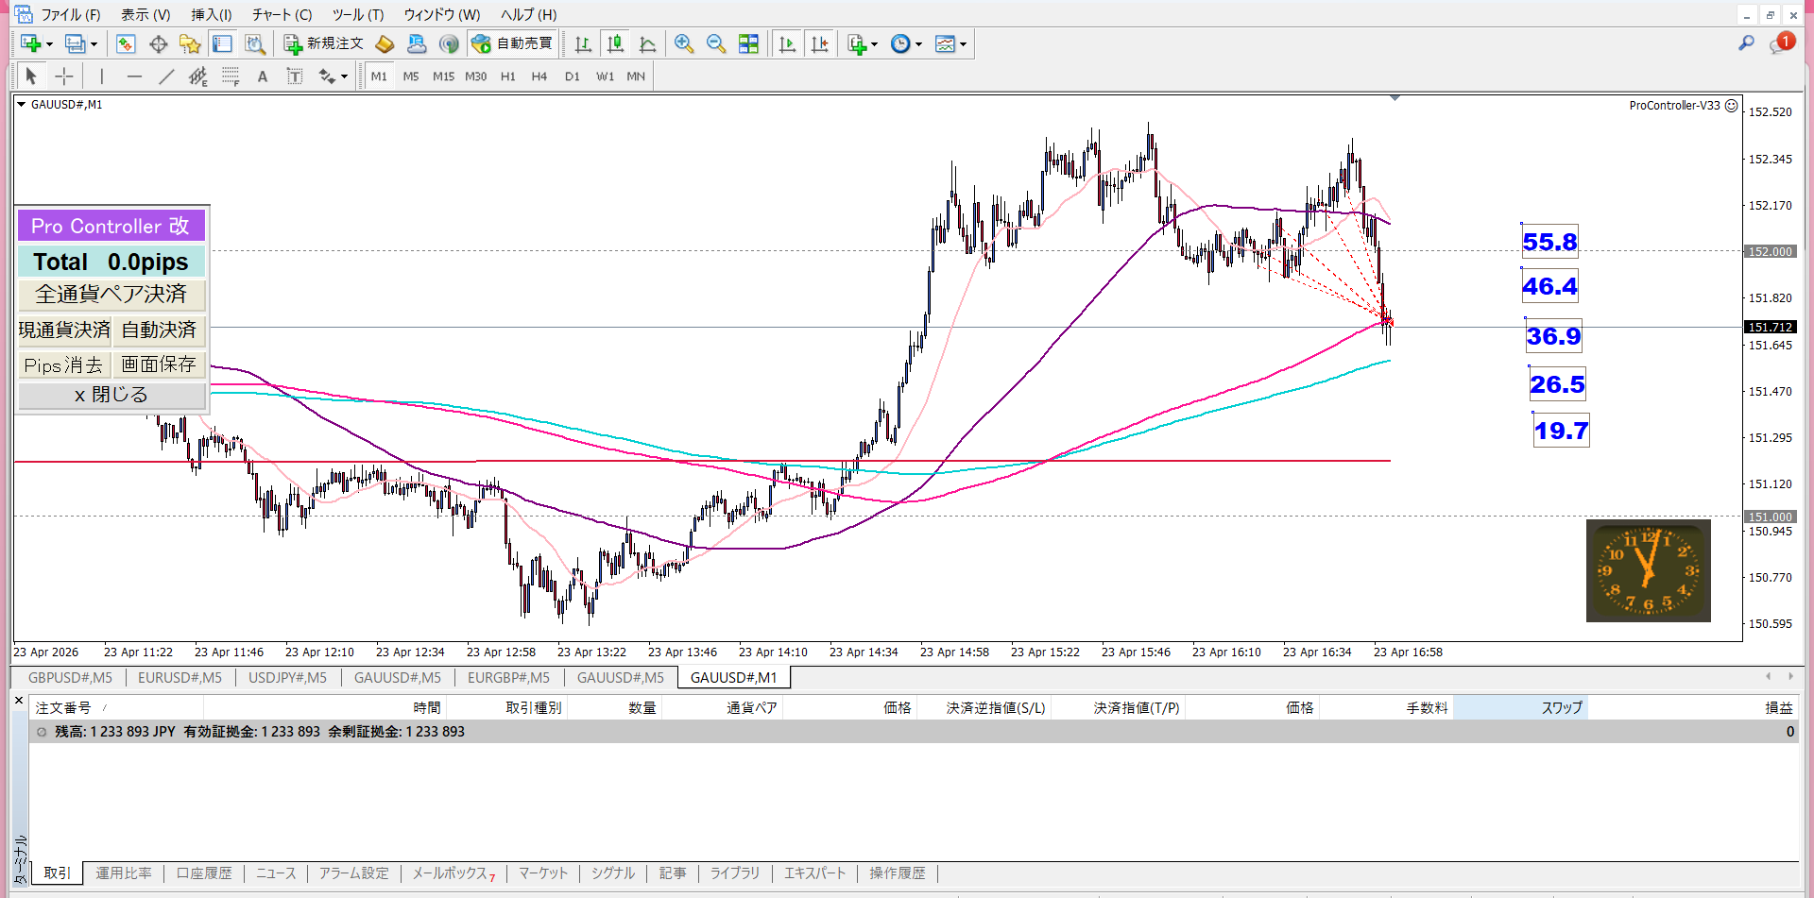1814x898 pixels.
Task: Click the 画面保存 button
Action: pos(159,364)
